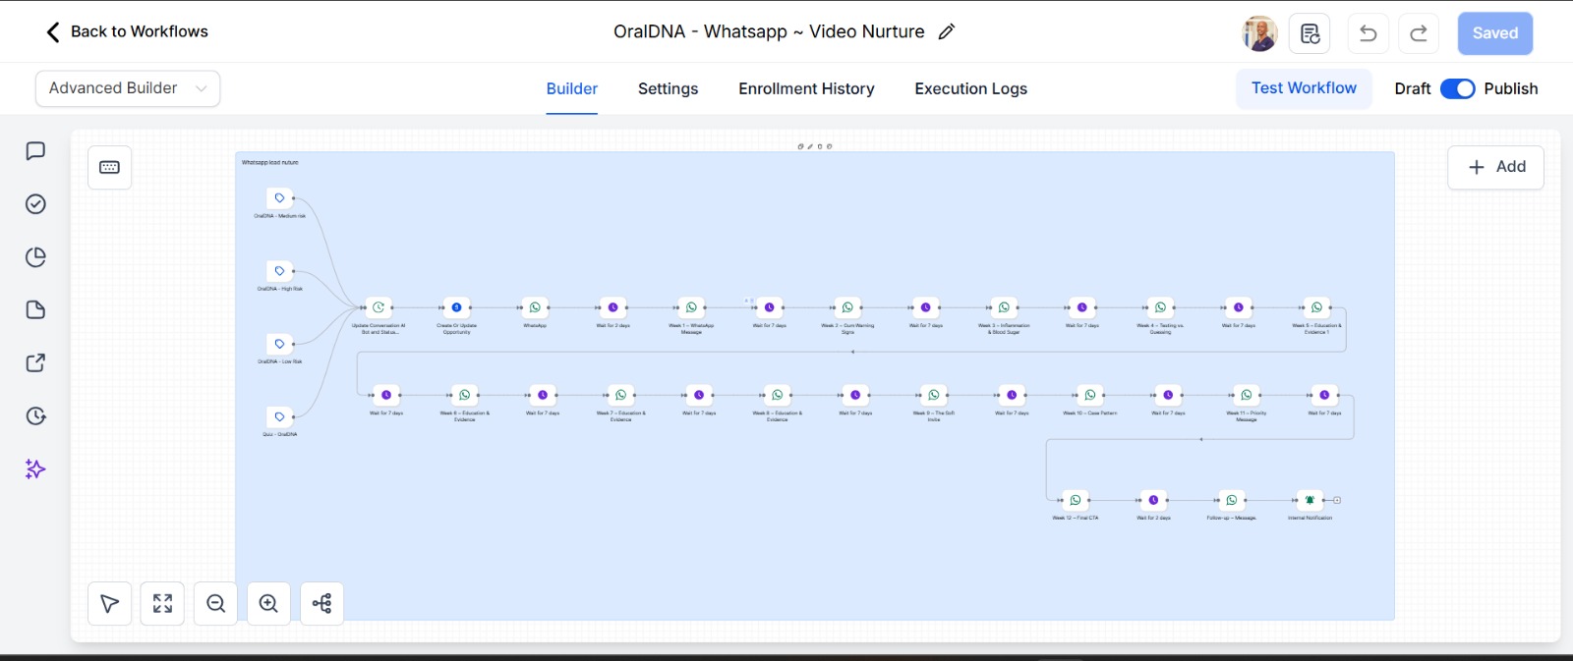Click the auto-layout nodes icon

pyautogui.click(x=321, y=603)
